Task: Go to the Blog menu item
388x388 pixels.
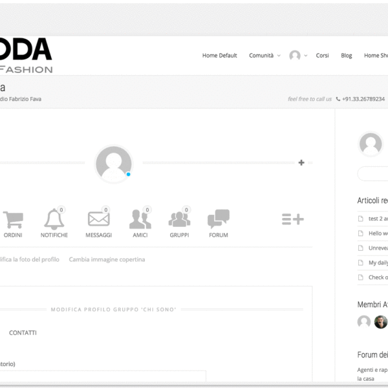Action: (347, 56)
